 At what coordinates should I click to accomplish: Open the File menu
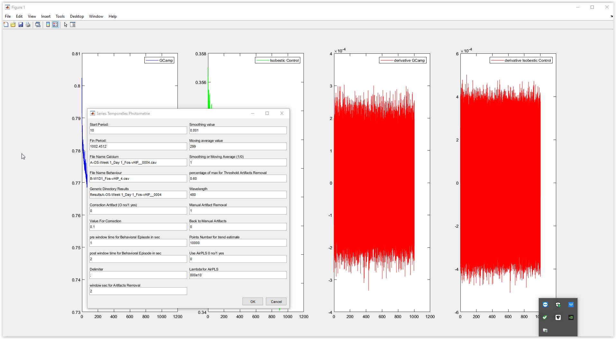click(x=8, y=16)
